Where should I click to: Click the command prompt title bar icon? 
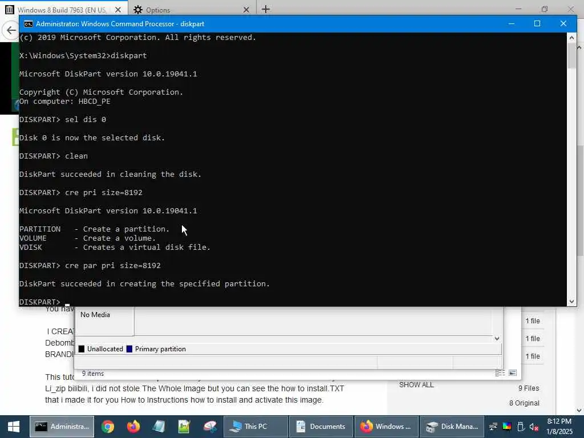pyautogui.click(x=28, y=24)
